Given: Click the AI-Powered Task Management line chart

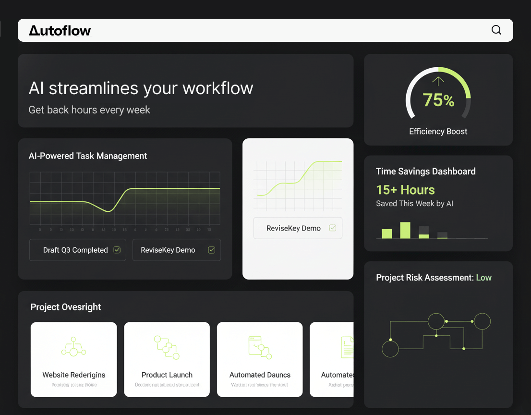Looking at the screenshot, I should pos(125,198).
